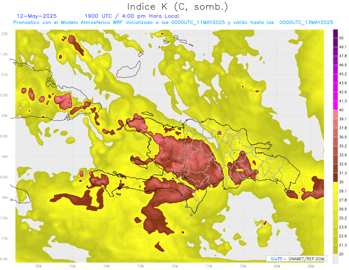349x270 pixels.
Task: Click the magenta swatch between 41.3 and 40
Action: point(335,105)
